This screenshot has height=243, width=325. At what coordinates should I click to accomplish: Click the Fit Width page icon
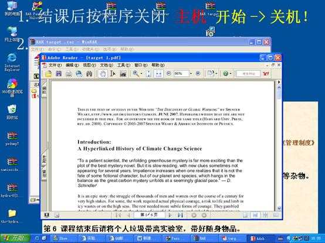pyautogui.click(x=158, y=74)
